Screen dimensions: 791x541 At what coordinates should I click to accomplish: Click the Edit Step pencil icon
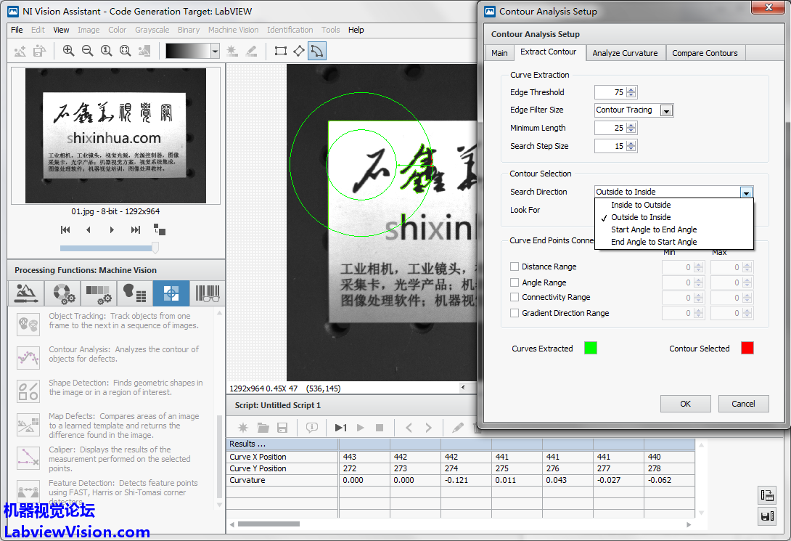458,428
